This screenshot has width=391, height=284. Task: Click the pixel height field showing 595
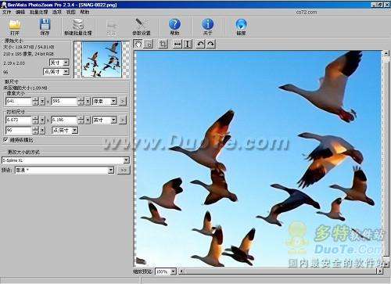click(64, 101)
